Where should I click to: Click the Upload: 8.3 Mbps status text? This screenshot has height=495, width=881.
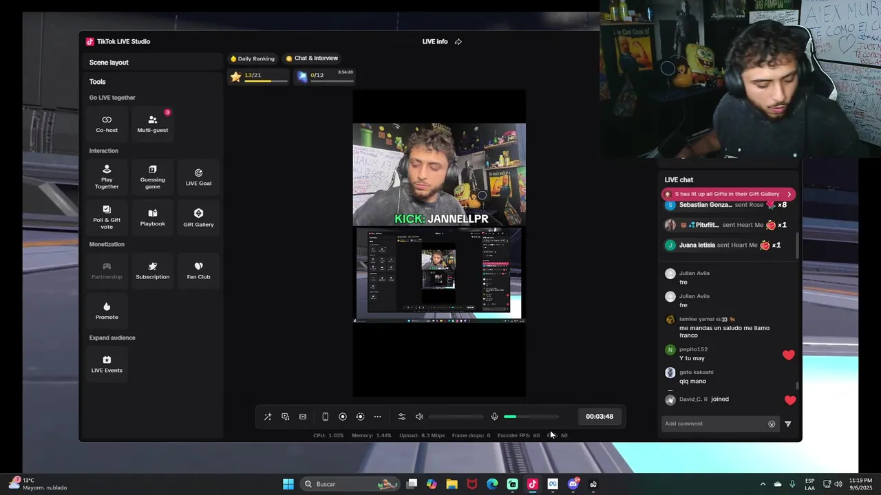click(x=422, y=435)
